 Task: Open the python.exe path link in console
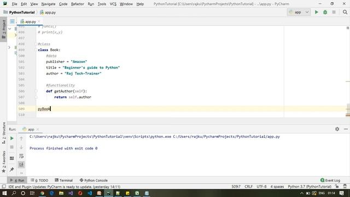pos(101,136)
